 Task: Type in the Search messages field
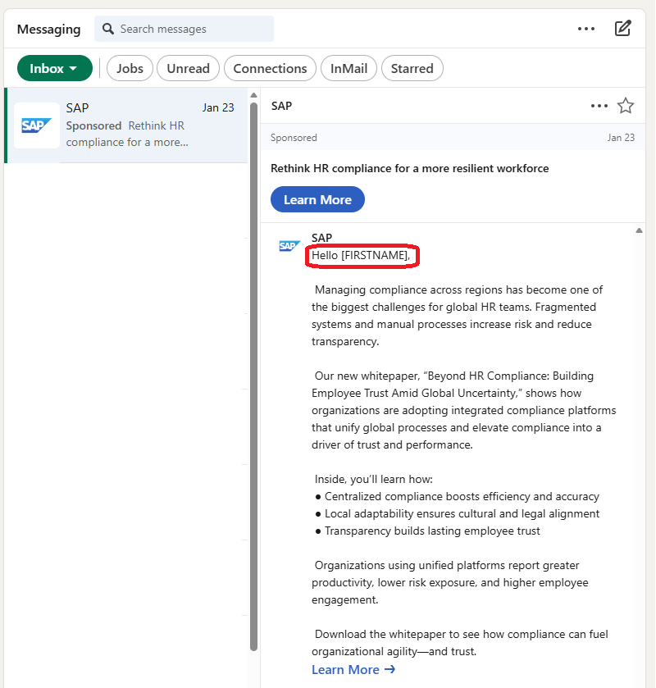coord(193,29)
